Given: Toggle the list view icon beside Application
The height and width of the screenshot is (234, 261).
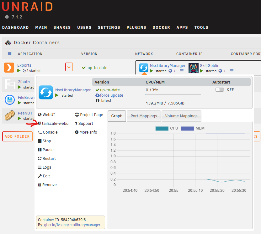Looking at the screenshot, I should (x=10, y=53).
